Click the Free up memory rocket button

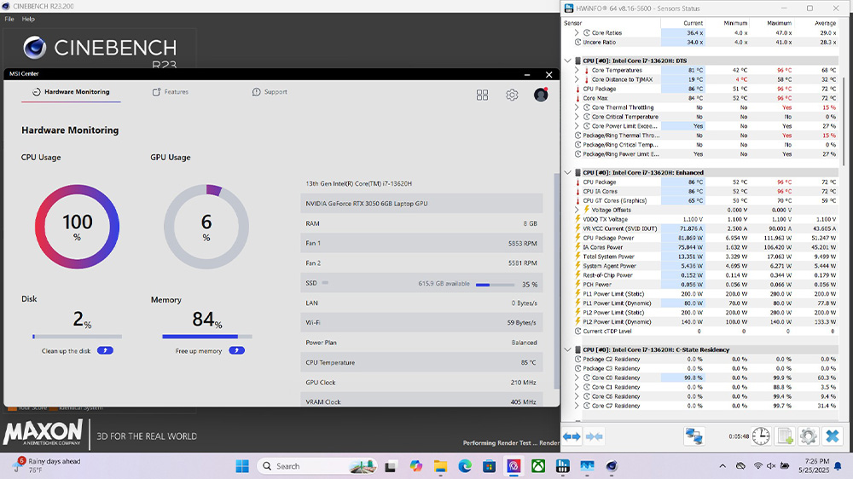point(236,350)
